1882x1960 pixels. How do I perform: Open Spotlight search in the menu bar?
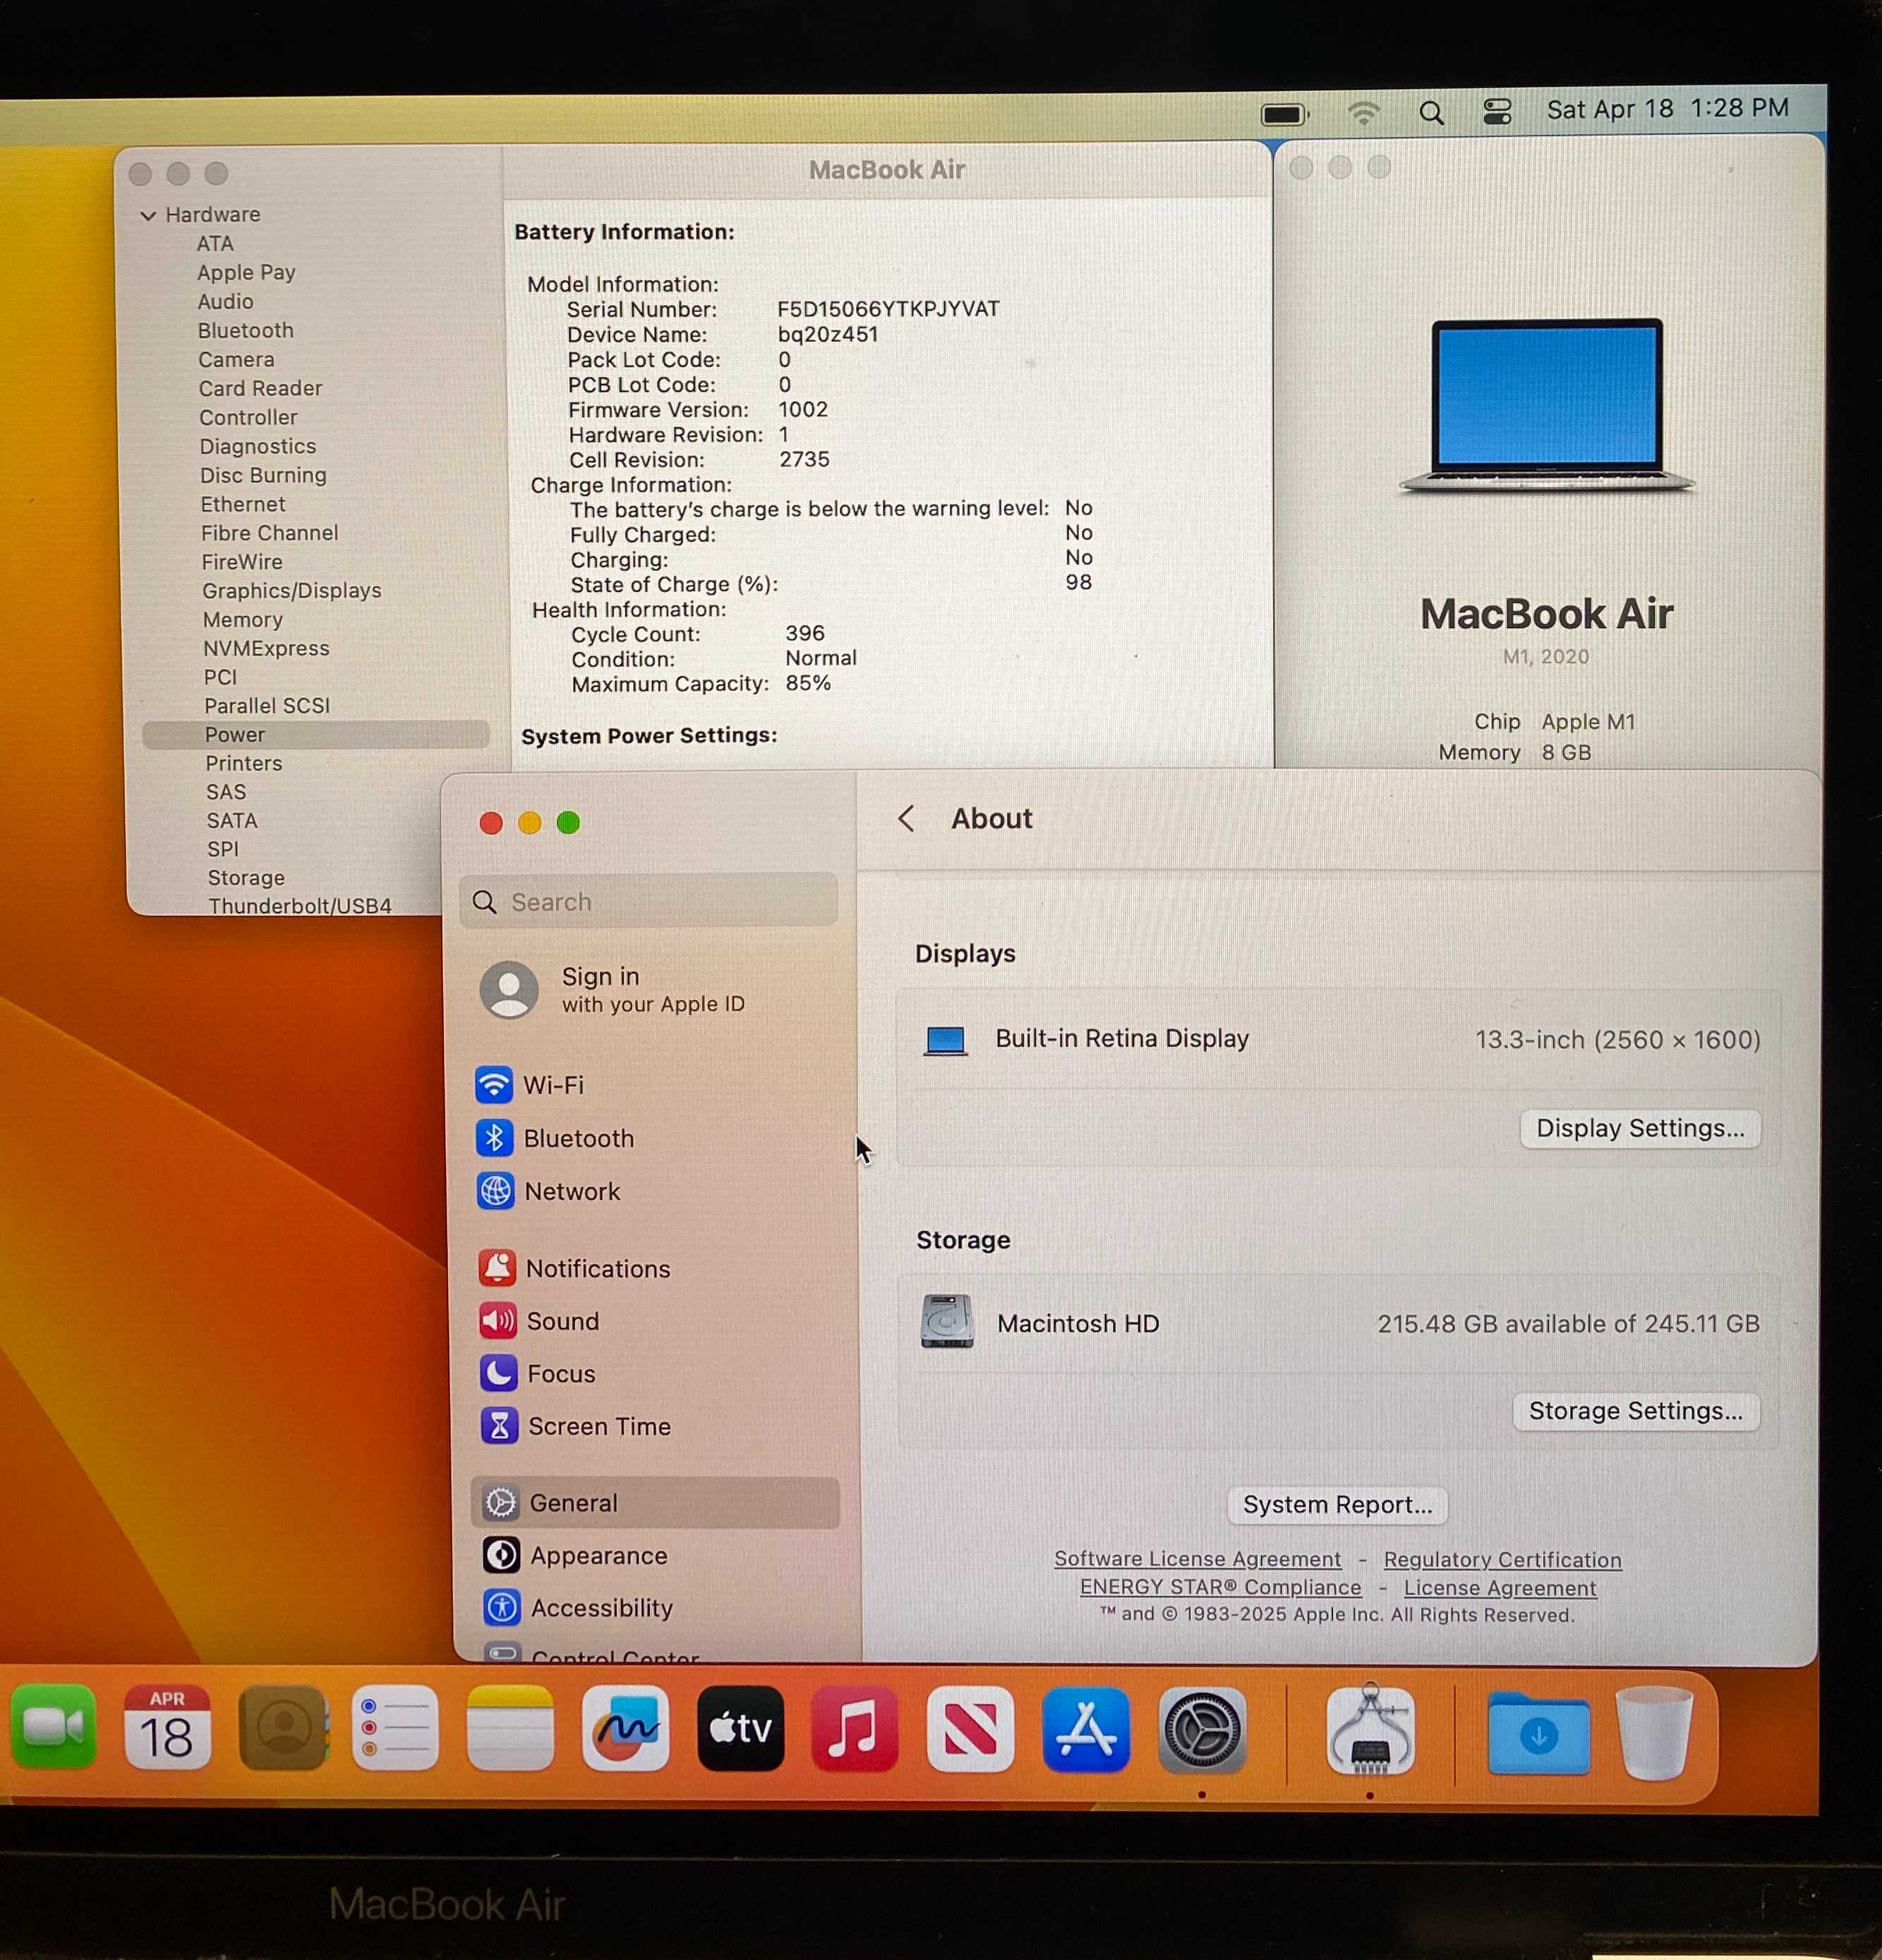(x=1431, y=113)
